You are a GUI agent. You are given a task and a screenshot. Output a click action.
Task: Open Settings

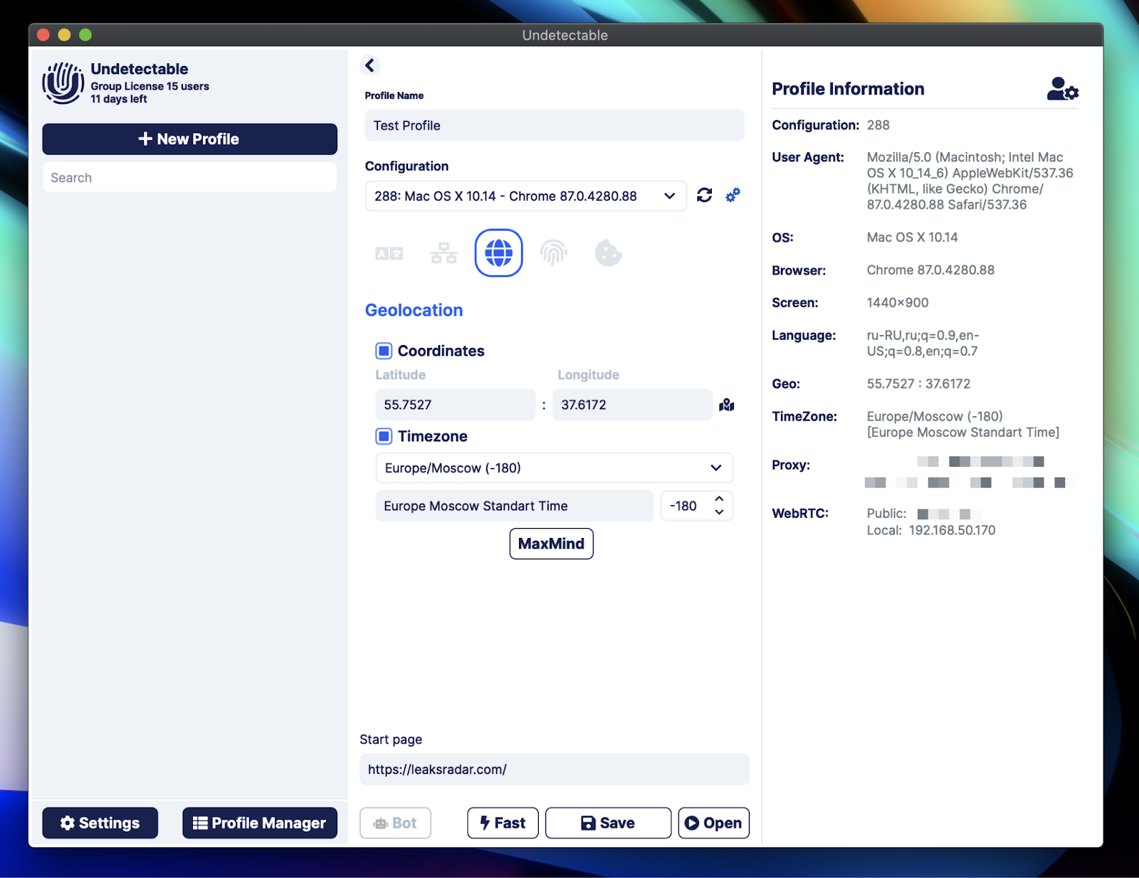pos(100,823)
